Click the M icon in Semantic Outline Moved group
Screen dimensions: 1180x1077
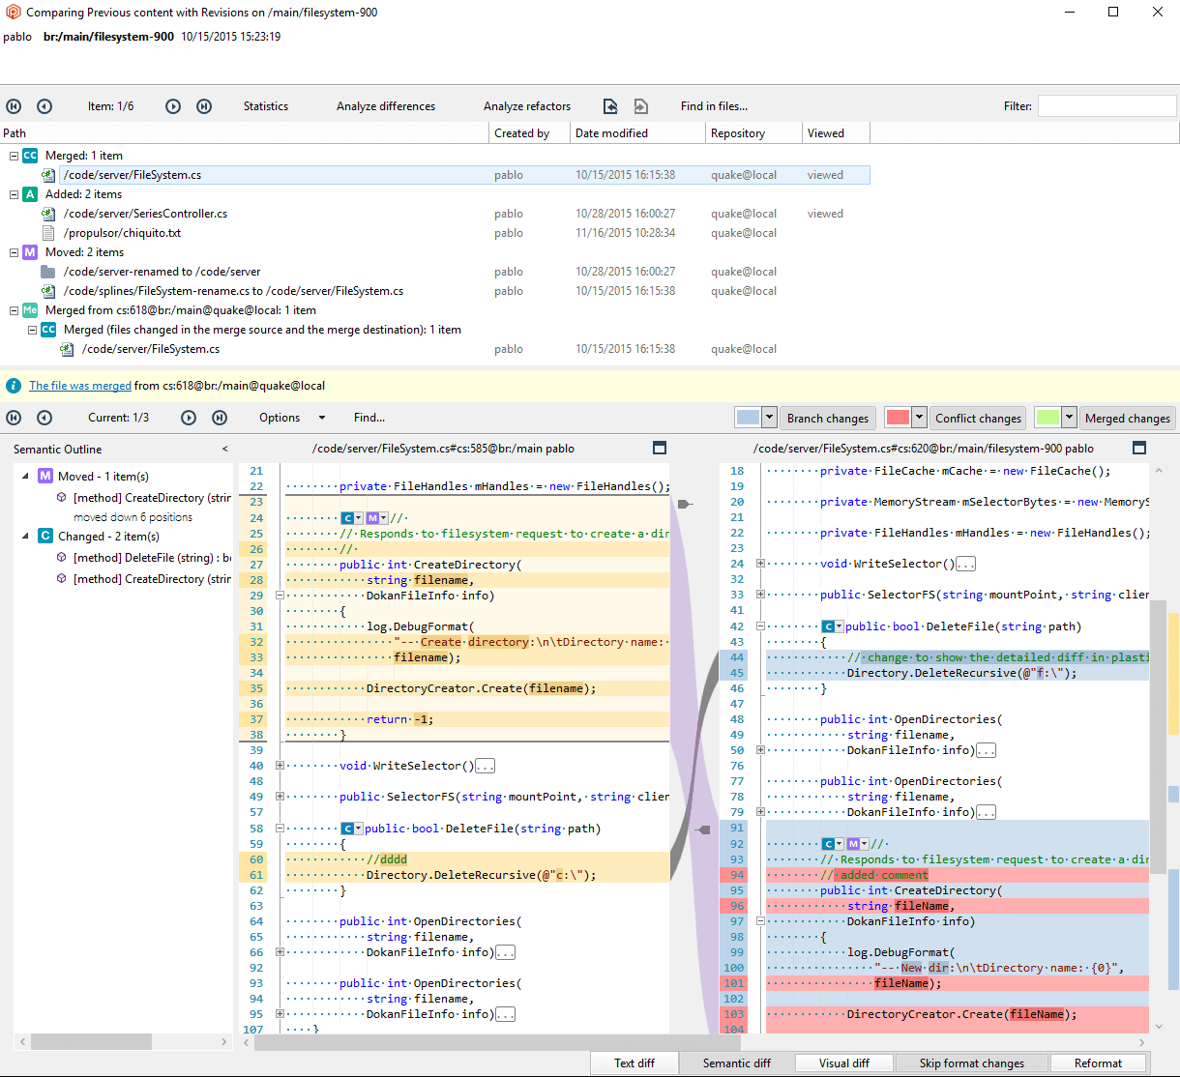(x=45, y=476)
